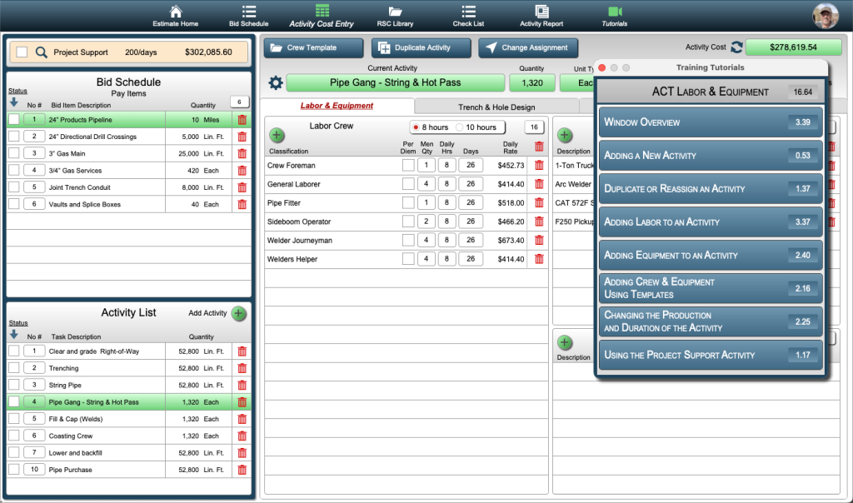
Task: Check status box for Joint Trench Conduit
Action: (14, 187)
